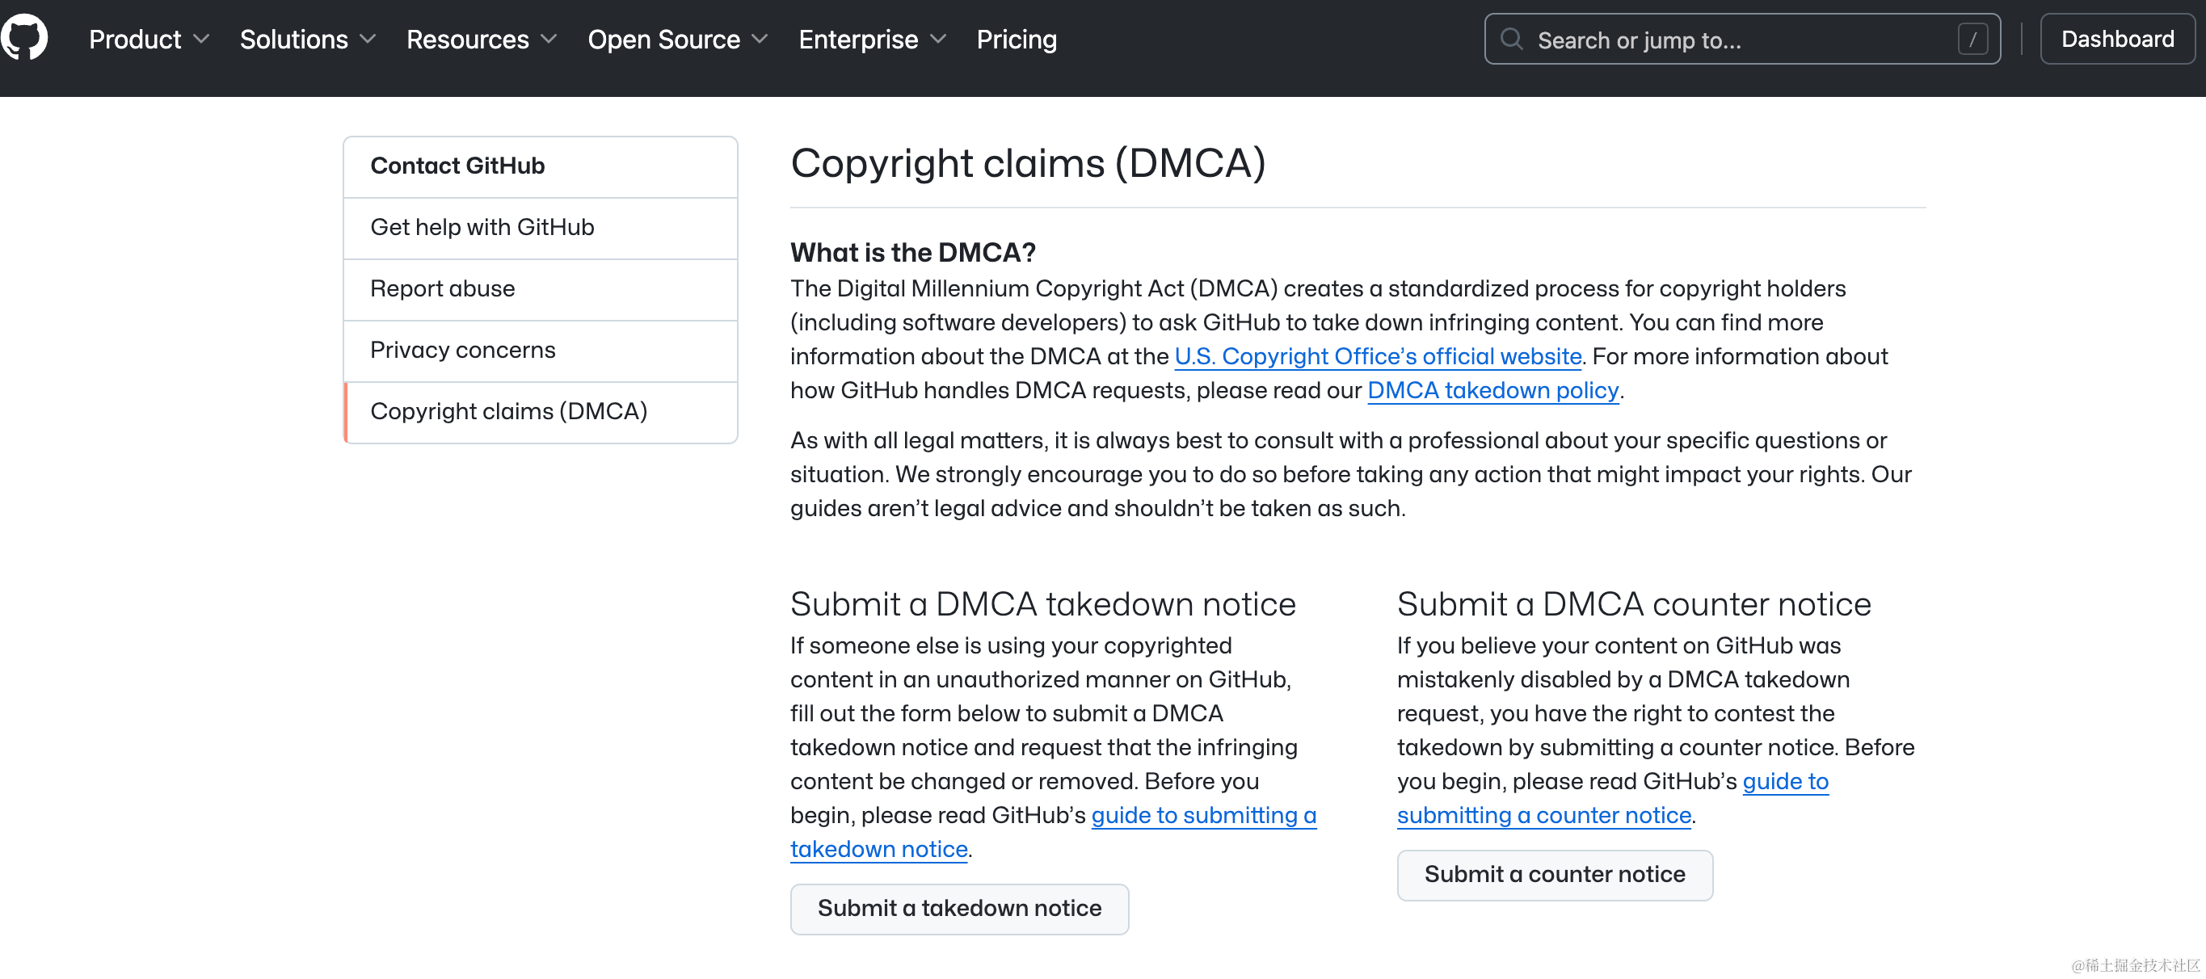This screenshot has width=2206, height=979.
Task: Open guide to submitting a takedown notice
Action: [x=1202, y=816]
